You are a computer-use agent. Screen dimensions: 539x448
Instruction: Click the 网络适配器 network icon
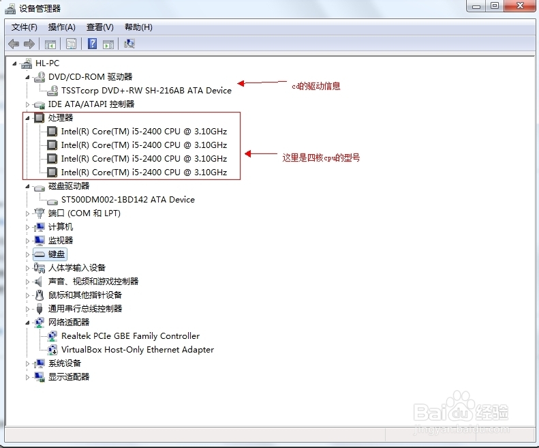tap(40, 323)
